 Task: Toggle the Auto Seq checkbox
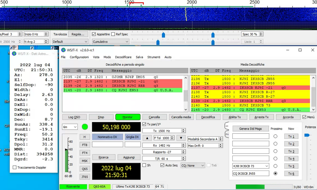pos(162,165)
